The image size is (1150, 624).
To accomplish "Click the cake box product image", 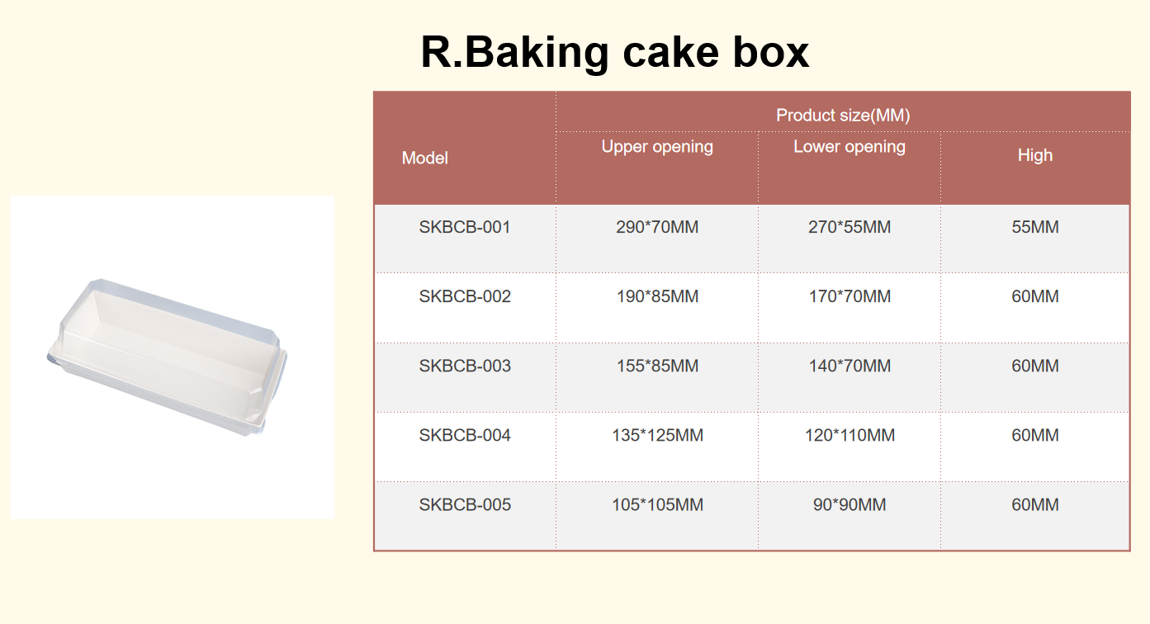I will click(x=172, y=357).
